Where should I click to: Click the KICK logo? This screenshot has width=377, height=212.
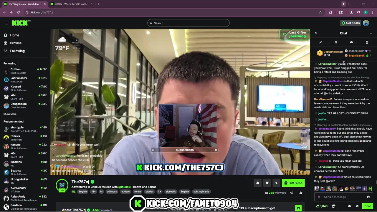pos(21,23)
